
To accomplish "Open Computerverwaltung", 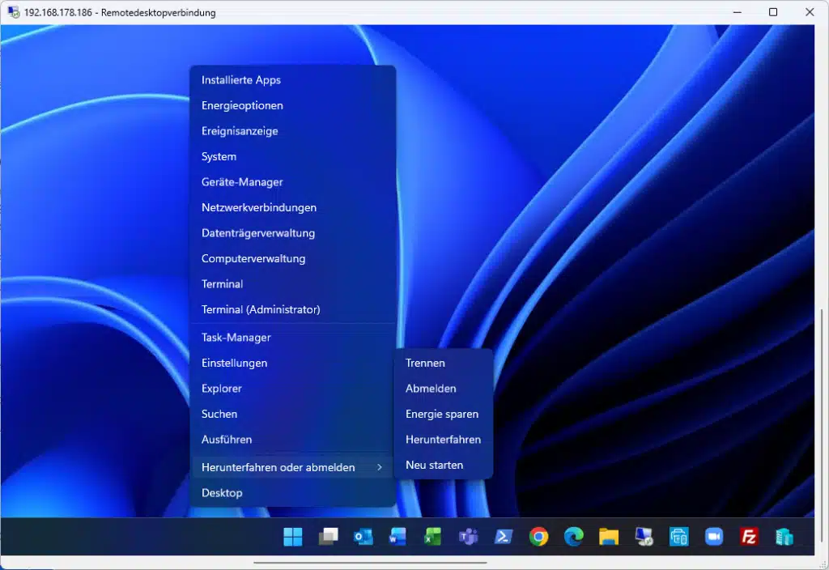I will [x=292, y=258].
